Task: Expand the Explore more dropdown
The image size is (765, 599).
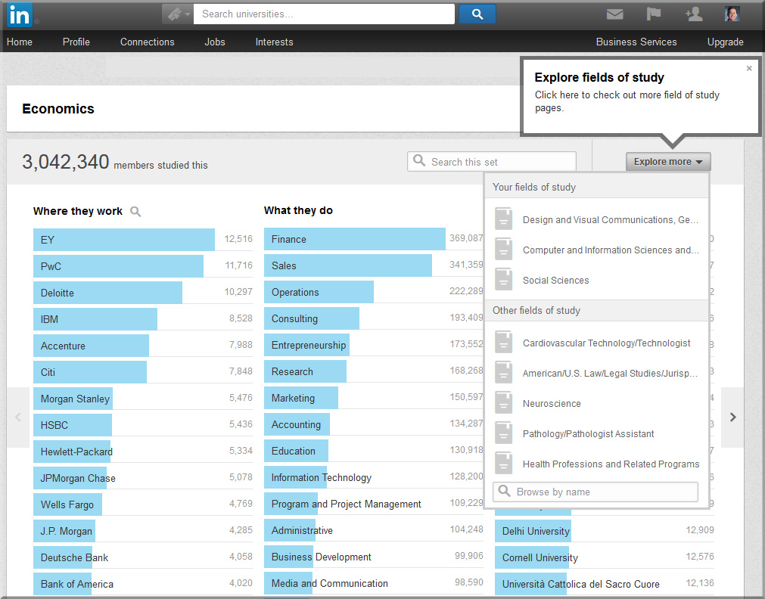Action: click(x=668, y=161)
